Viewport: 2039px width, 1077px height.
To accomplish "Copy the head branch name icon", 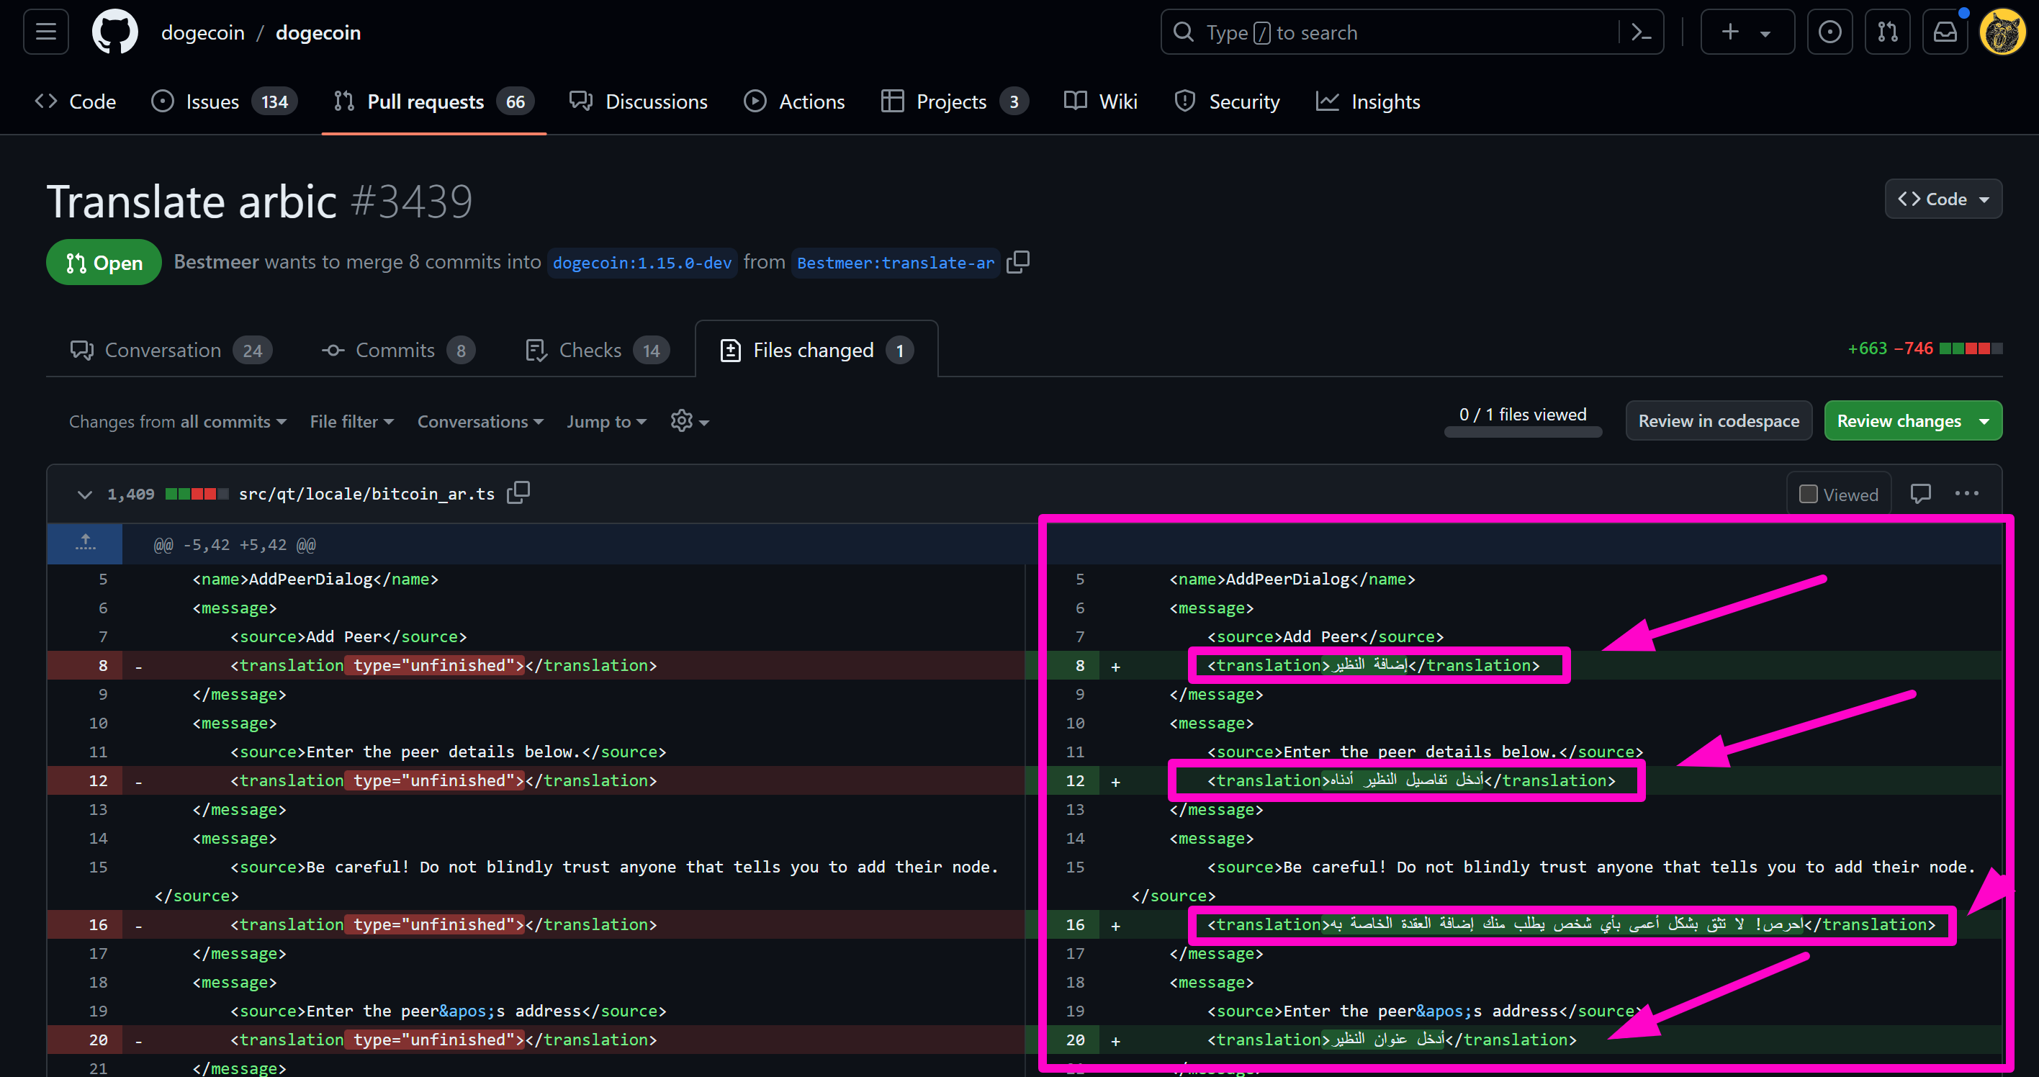I will click(1018, 262).
